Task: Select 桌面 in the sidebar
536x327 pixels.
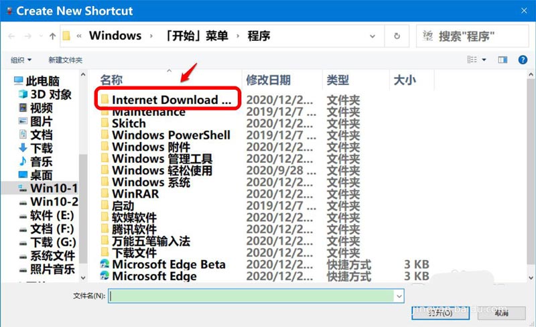Action: point(36,175)
